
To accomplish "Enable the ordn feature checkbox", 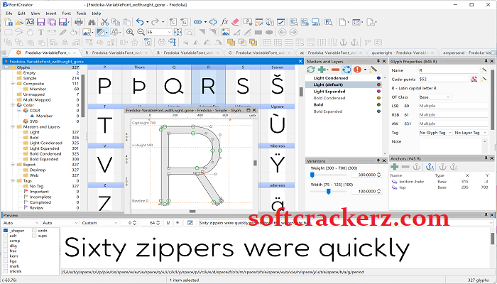I will coord(34,231).
